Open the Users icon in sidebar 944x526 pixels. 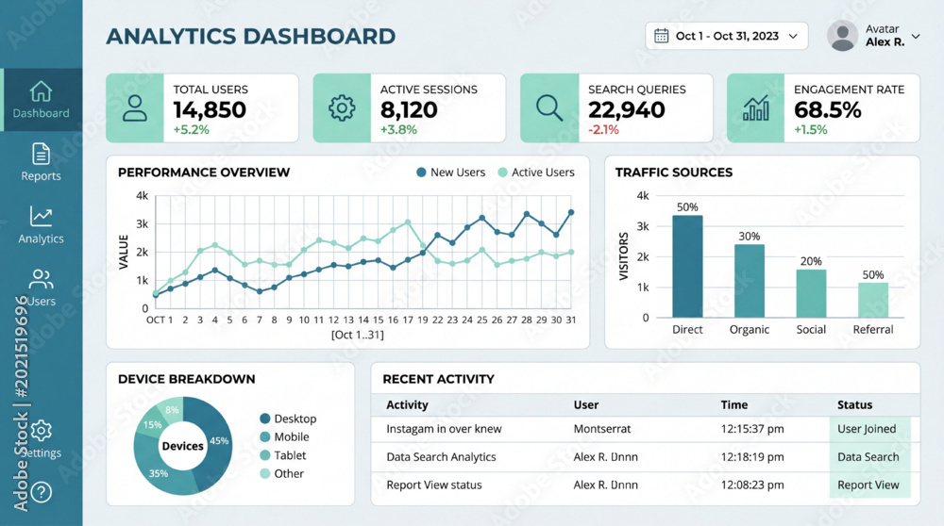pos(41,279)
